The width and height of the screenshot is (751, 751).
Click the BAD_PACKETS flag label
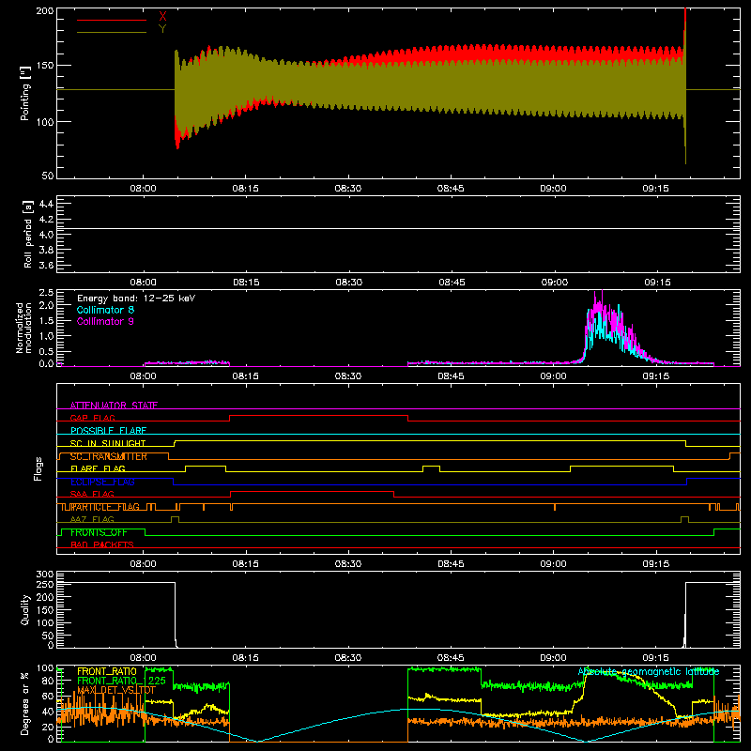click(102, 544)
